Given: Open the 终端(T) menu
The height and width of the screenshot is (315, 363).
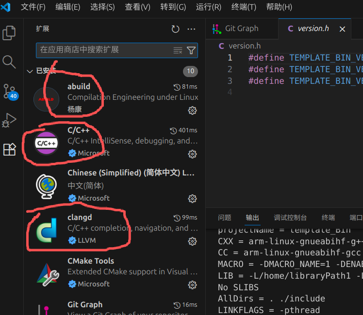Looking at the screenshot, I should [244, 7].
